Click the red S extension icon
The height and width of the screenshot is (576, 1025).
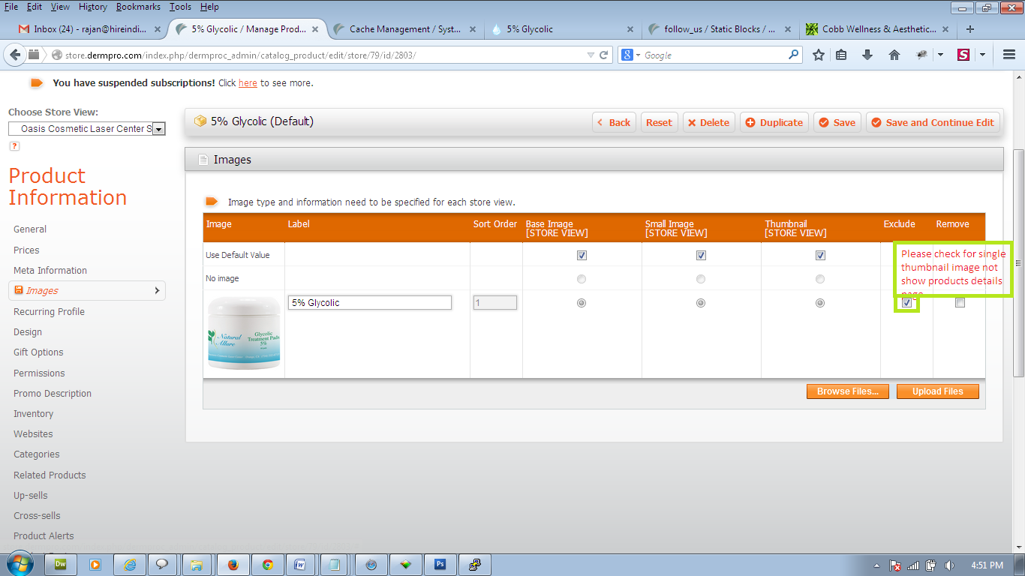(963, 55)
